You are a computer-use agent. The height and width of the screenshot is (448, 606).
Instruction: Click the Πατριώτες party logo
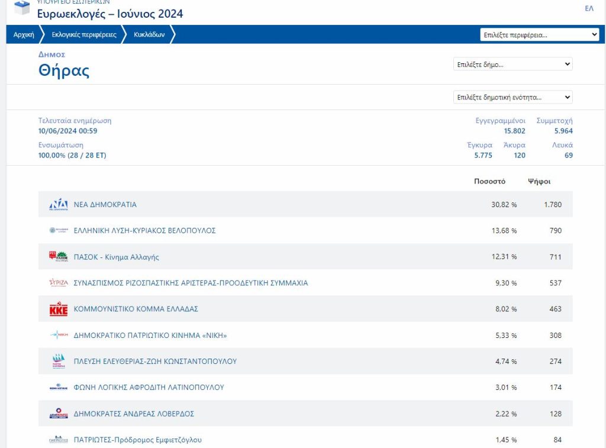59,440
